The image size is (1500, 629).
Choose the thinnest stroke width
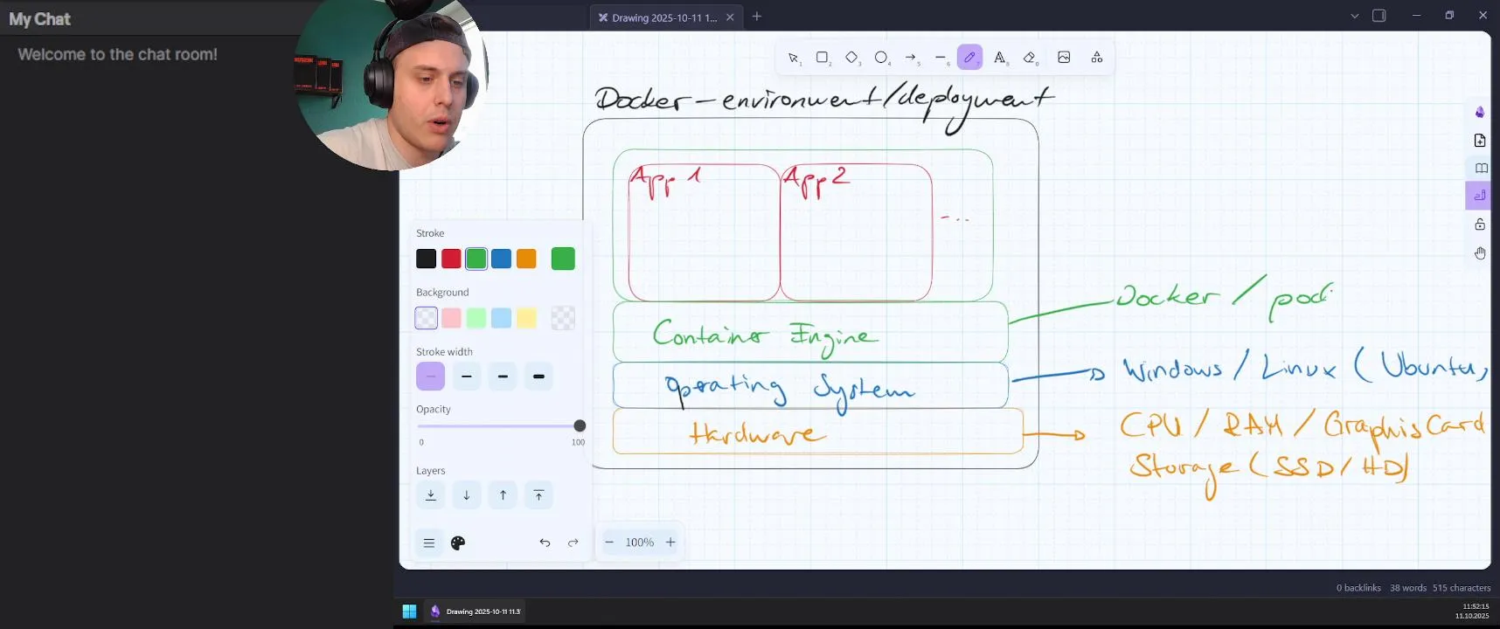(430, 377)
